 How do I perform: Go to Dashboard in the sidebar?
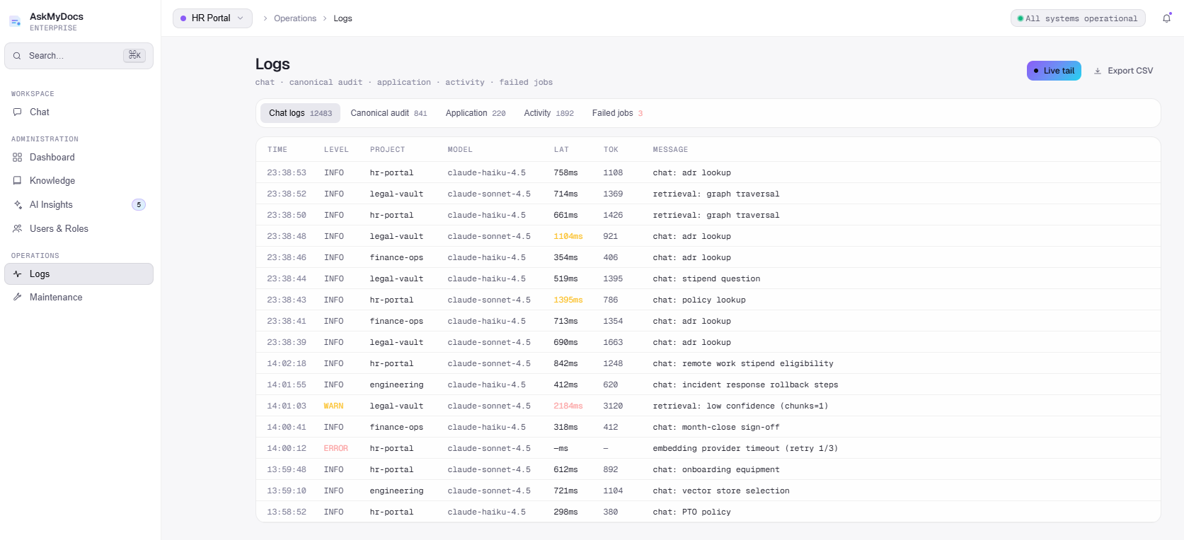tap(79, 158)
